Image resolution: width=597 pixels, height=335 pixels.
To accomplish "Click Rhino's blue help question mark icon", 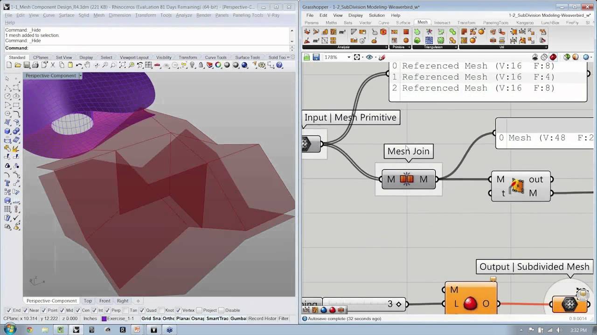I will click(279, 65).
